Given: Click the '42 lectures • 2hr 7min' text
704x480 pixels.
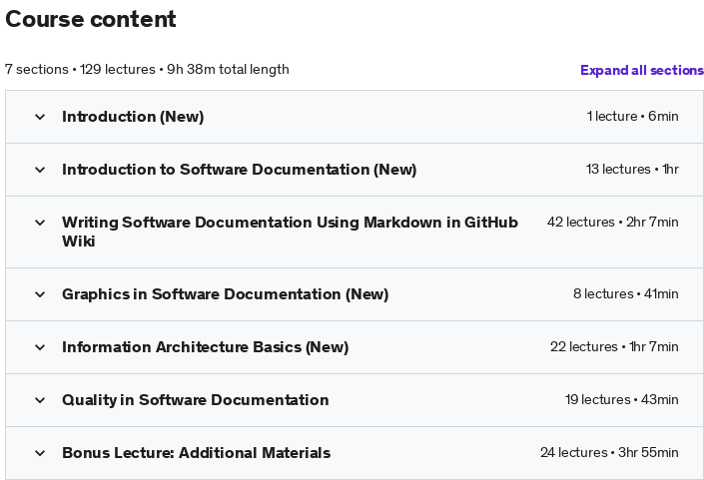Looking at the screenshot, I should click(613, 223).
